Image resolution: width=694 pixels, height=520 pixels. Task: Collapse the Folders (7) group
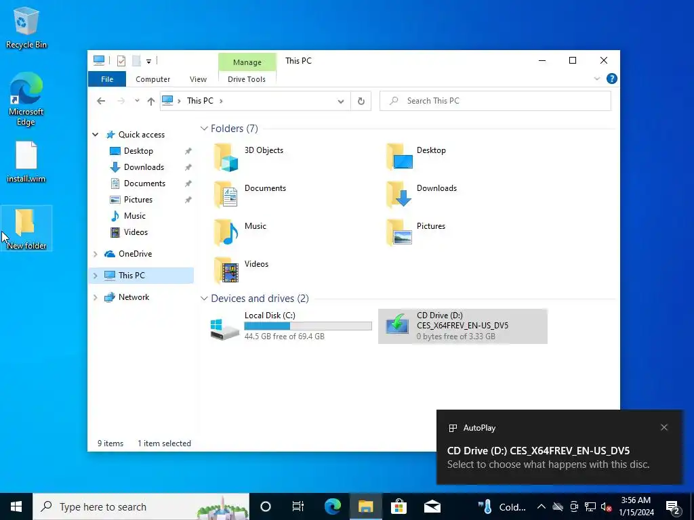click(204, 129)
